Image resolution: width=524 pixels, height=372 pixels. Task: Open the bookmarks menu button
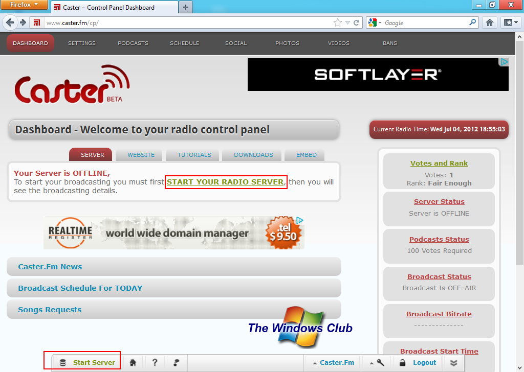click(x=511, y=22)
